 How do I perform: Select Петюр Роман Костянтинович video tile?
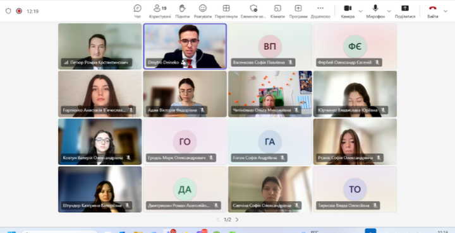[x=100, y=46]
